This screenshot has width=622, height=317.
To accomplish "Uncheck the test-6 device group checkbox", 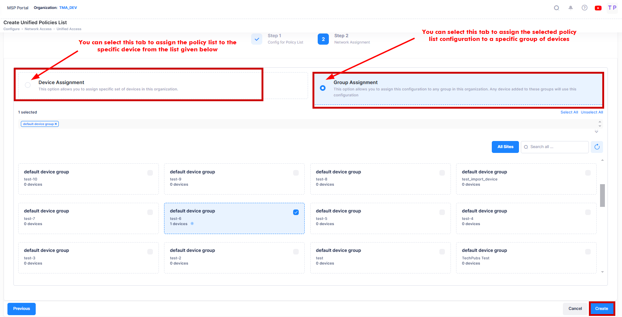I will [296, 212].
